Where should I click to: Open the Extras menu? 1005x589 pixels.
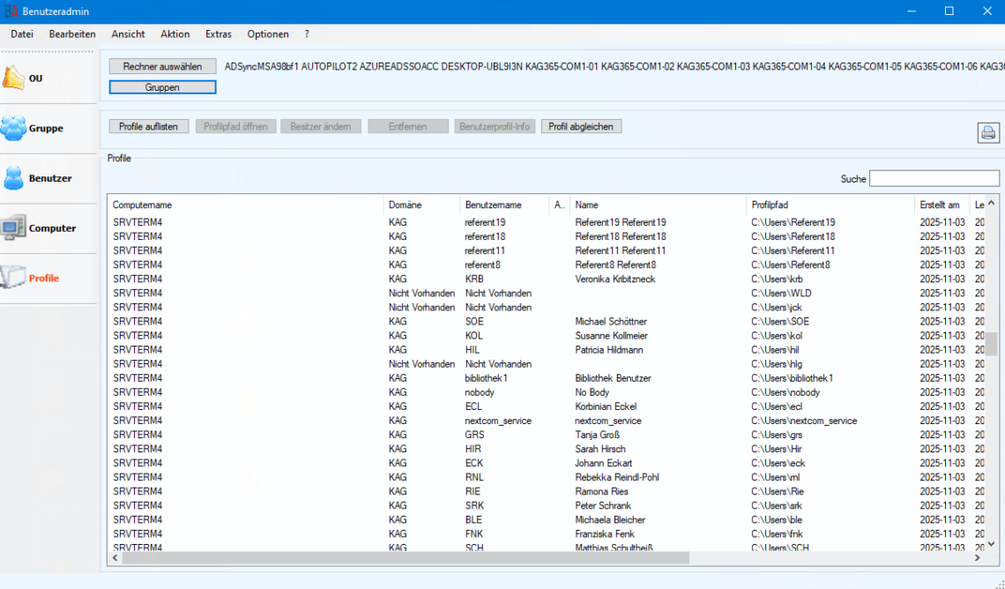point(218,34)
